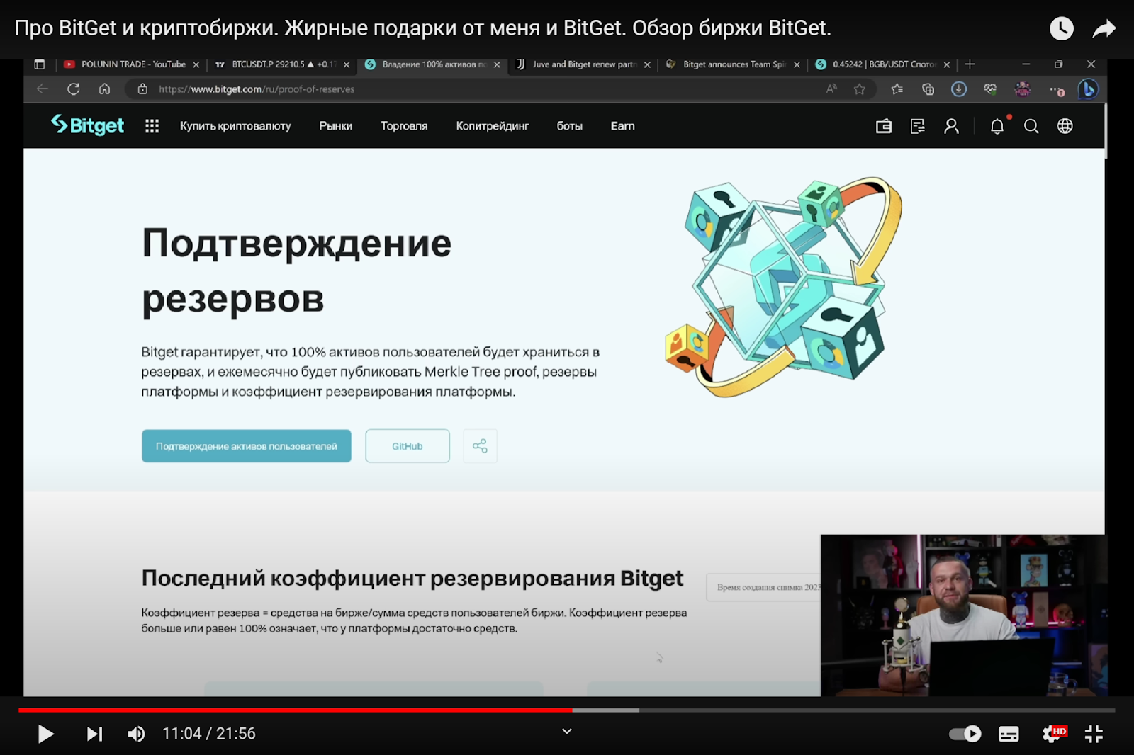
Task: Skip to the next video
Action: 94,734
